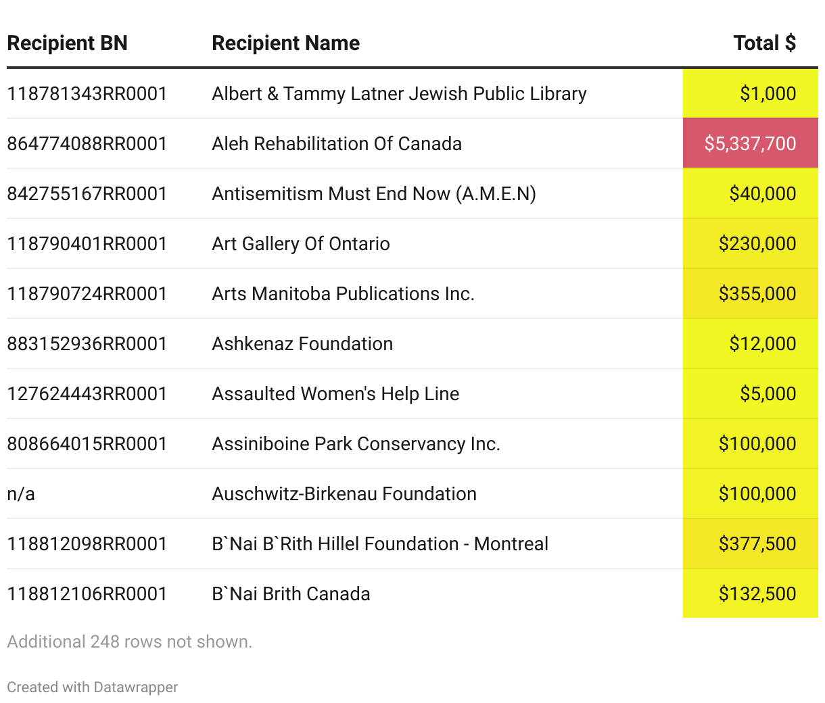Image resolution: width=825 pixels, height=703 pixels.
Task: Click the n/a business number cell
Action: click(21, 493)
